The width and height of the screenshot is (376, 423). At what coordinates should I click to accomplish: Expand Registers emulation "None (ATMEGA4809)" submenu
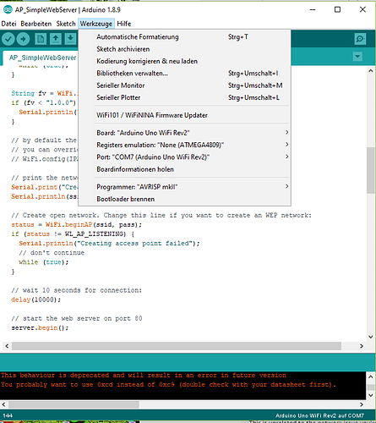click(x=193, y=145)
